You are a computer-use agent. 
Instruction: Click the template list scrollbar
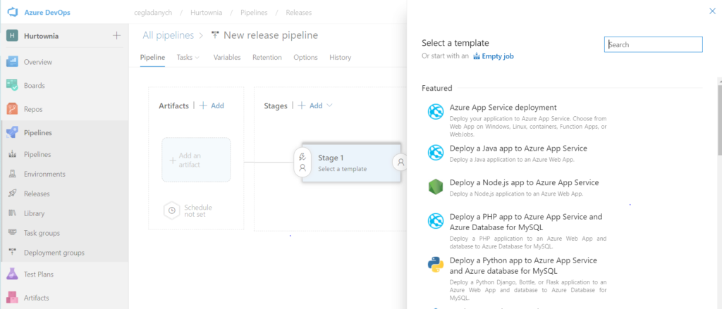(719, 120)
